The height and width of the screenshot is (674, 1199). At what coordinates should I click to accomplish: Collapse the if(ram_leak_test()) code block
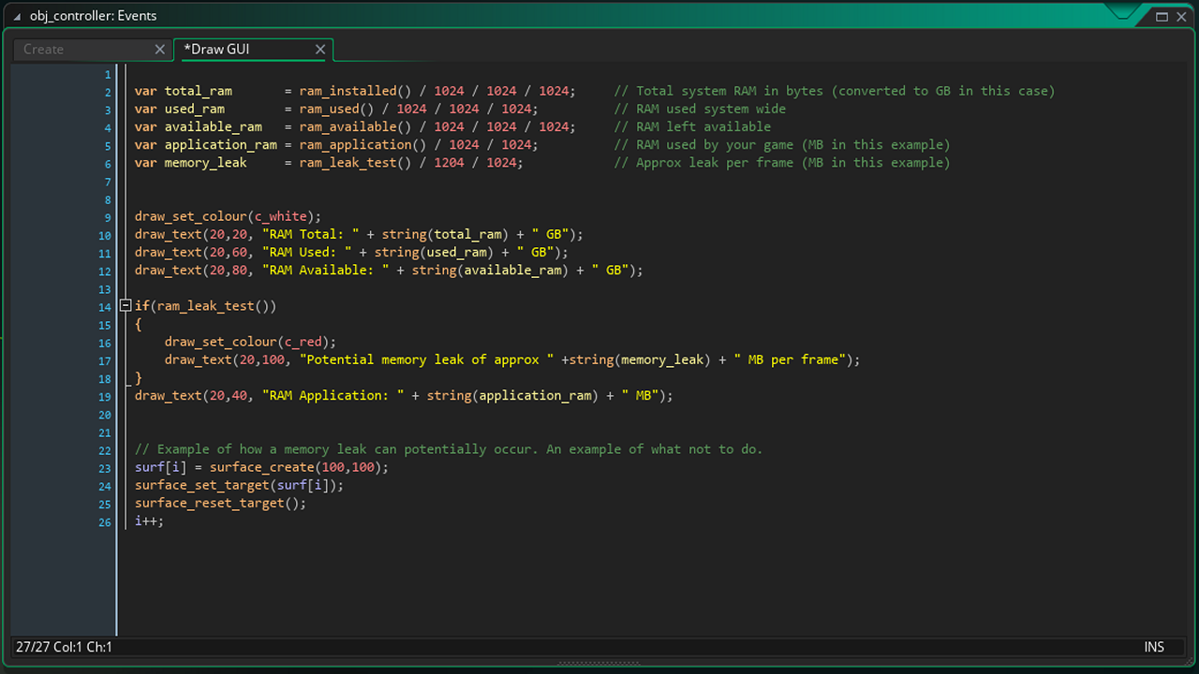[126, 306]
